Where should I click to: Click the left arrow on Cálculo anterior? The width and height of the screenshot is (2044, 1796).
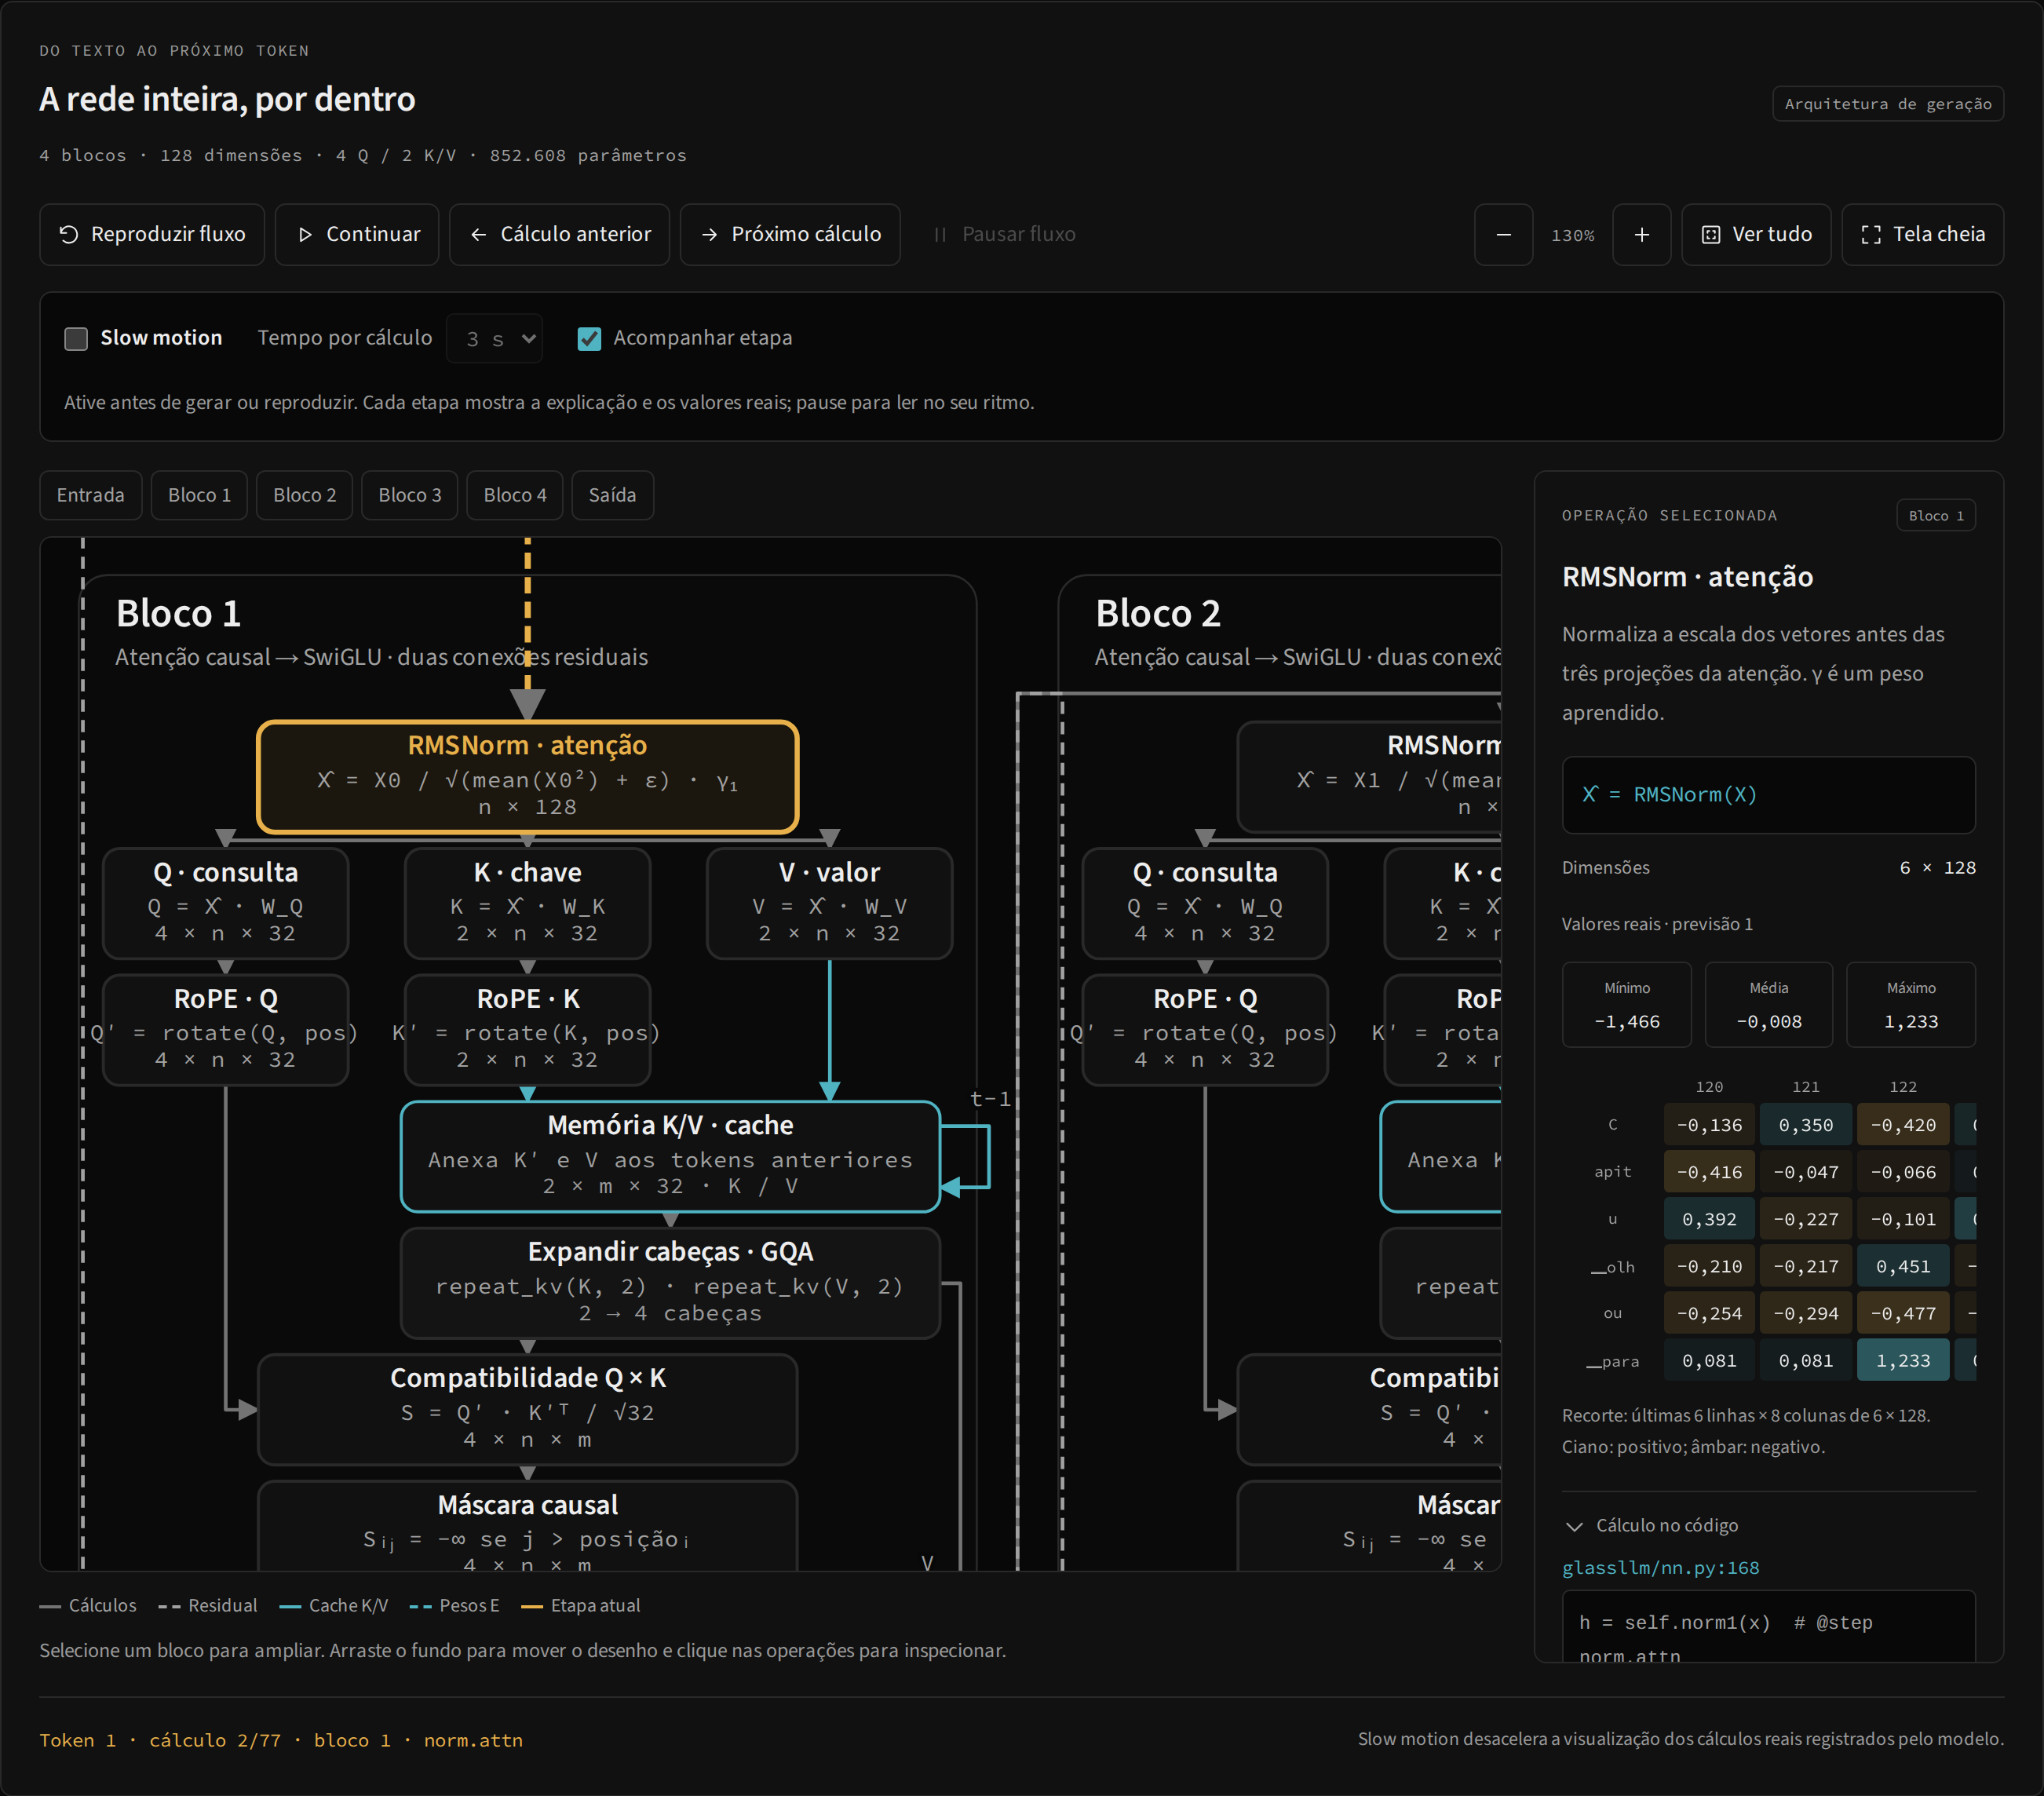pos(479,234)
